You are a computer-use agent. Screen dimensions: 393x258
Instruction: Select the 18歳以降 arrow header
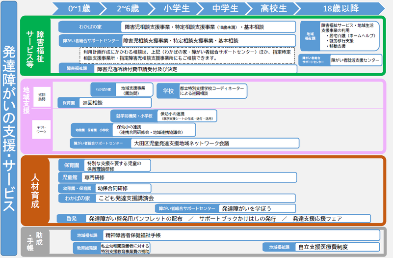coord(341,8)
